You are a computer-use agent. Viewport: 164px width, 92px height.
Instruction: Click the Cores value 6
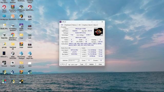pyautogui.click(x=89, y=60)
